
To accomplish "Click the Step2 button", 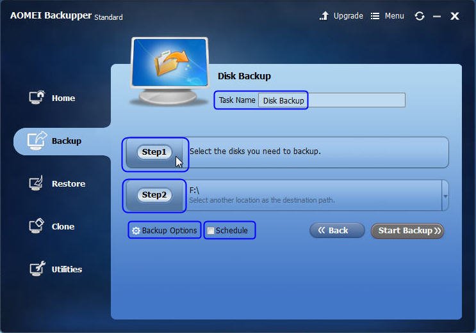I will point(154,195).
